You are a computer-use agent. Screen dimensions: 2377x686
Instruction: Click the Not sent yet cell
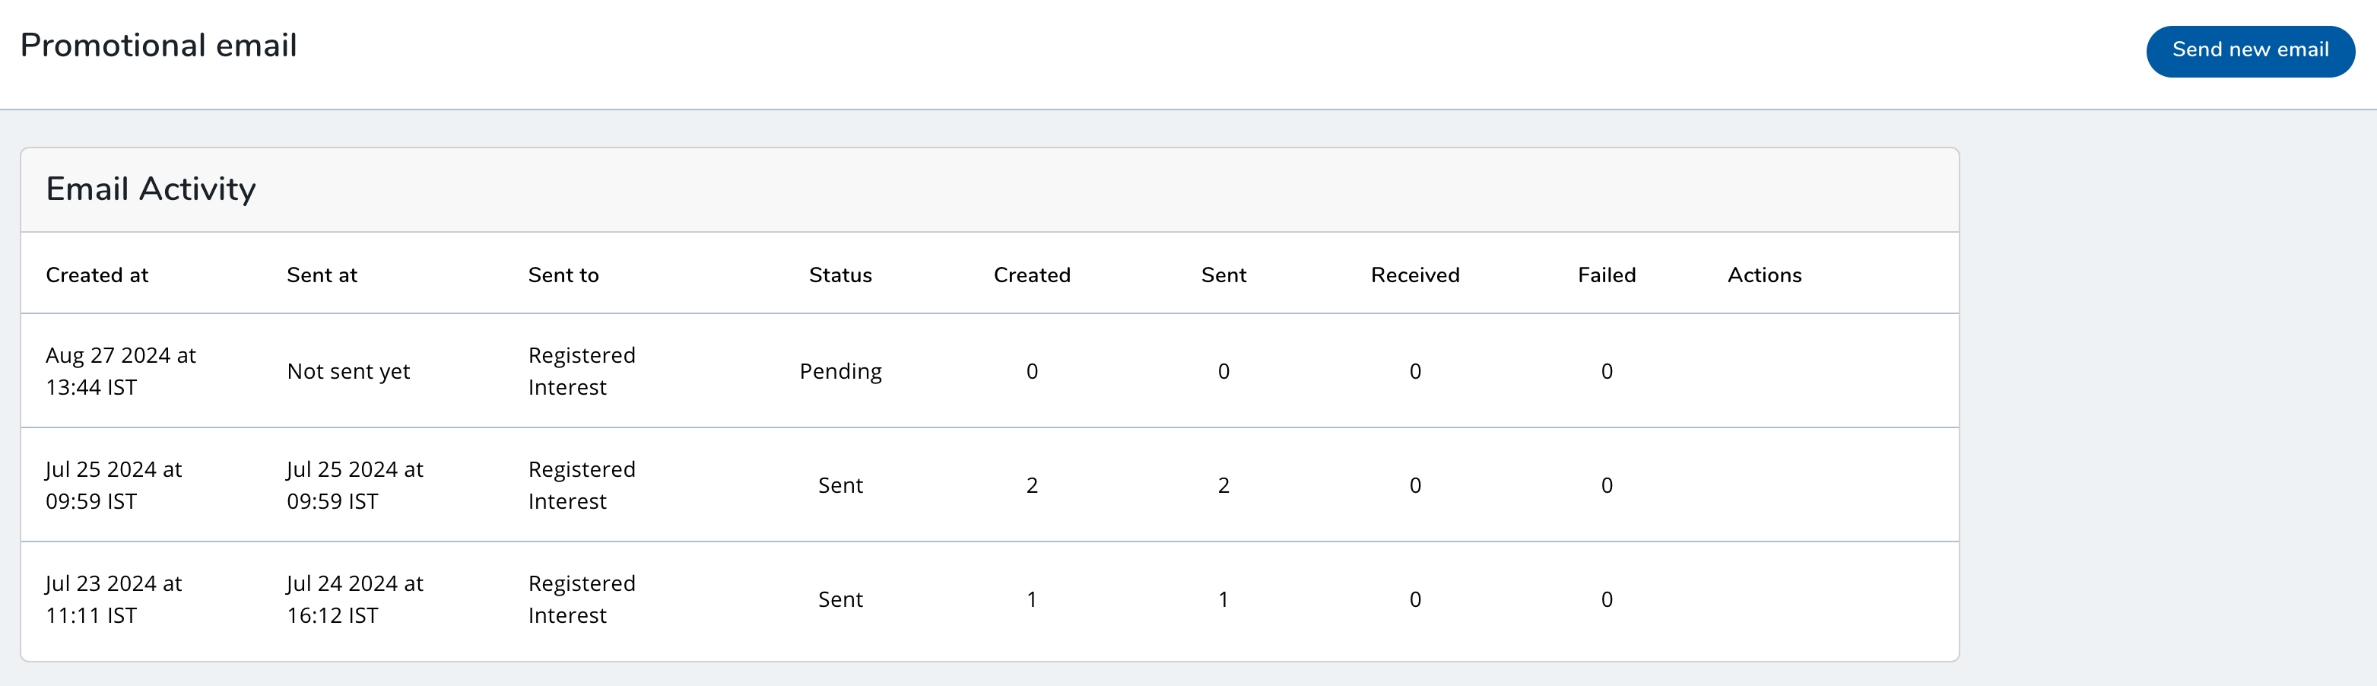pyautogui.click(x=348, y=371)
